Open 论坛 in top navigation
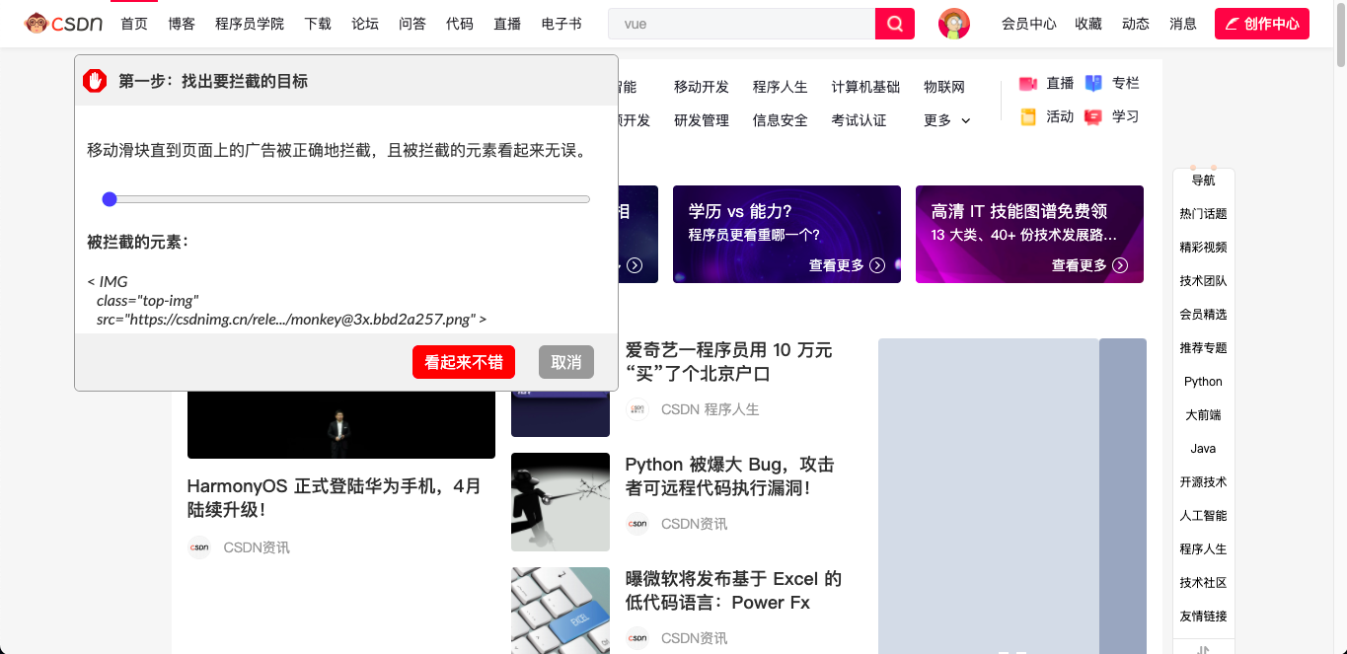Viewport: 1347px width, 654px height. click(365, 24)
